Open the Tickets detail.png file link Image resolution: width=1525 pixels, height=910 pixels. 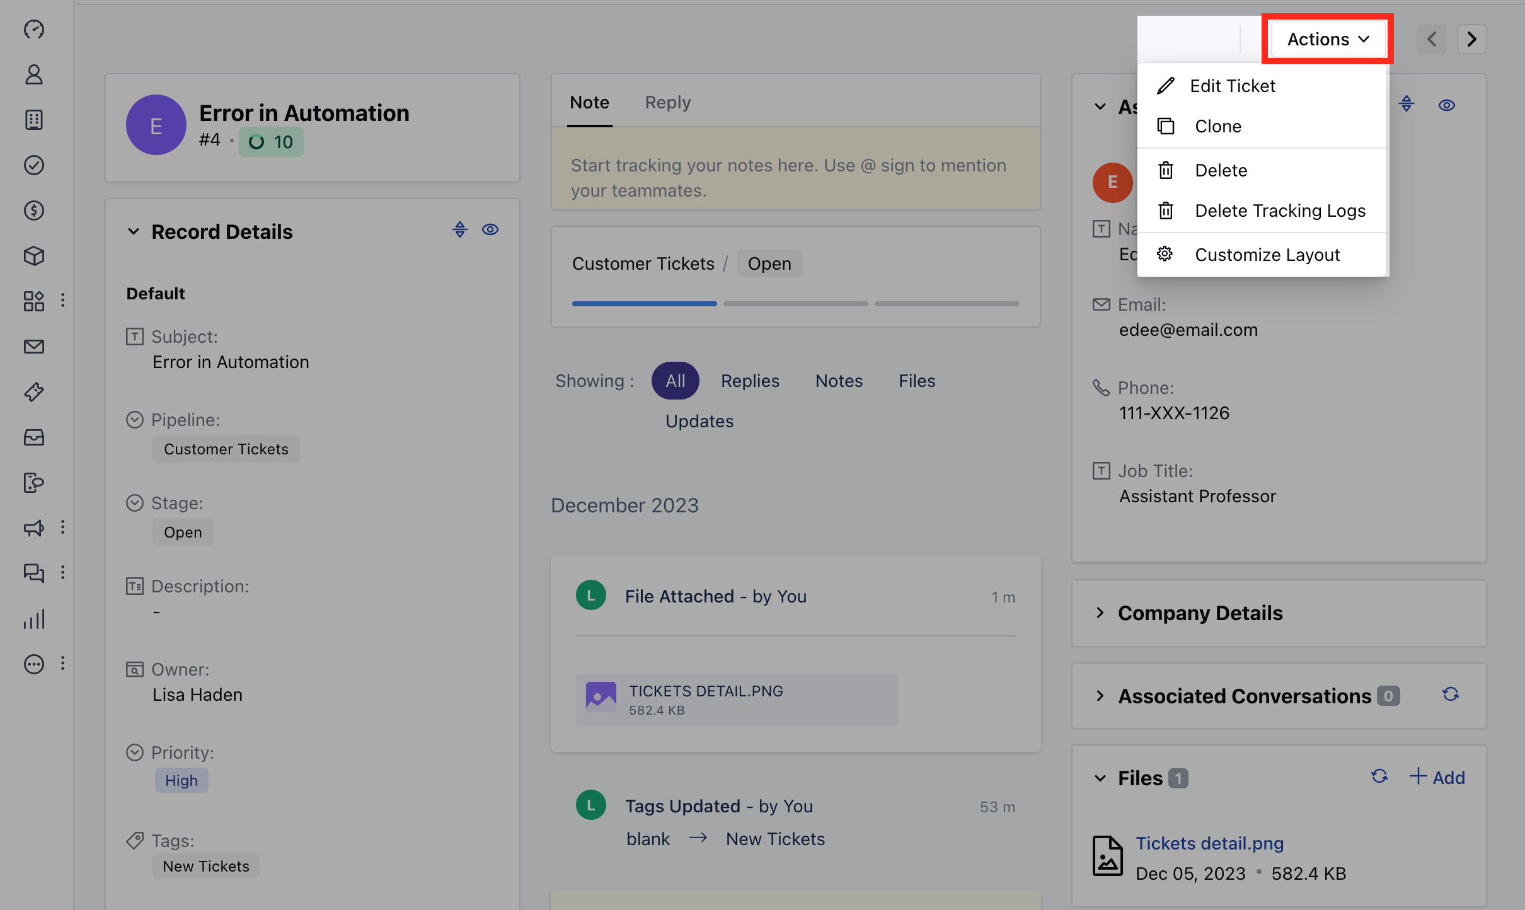click(x=1209, y=843)
